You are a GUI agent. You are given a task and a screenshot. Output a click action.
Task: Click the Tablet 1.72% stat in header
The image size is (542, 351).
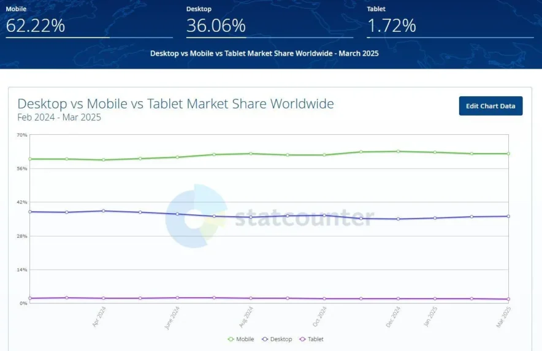[x=391, y=25]
